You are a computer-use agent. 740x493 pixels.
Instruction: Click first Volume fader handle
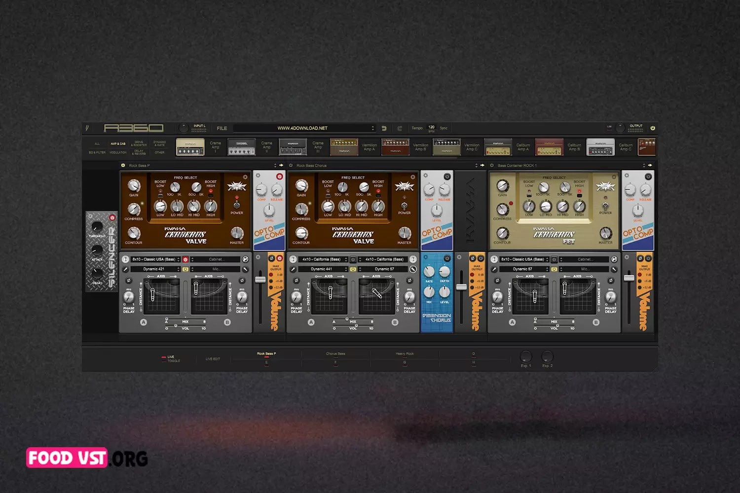pos(260,280)
